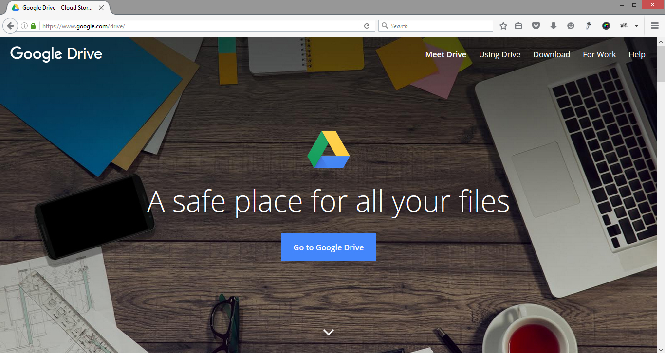
Task: Save the page to Pocket
Action: (536, 25)
